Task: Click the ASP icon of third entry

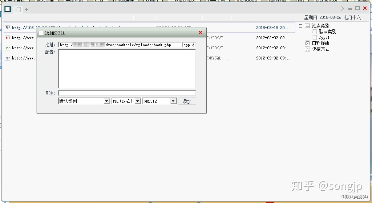Action: 8,48
